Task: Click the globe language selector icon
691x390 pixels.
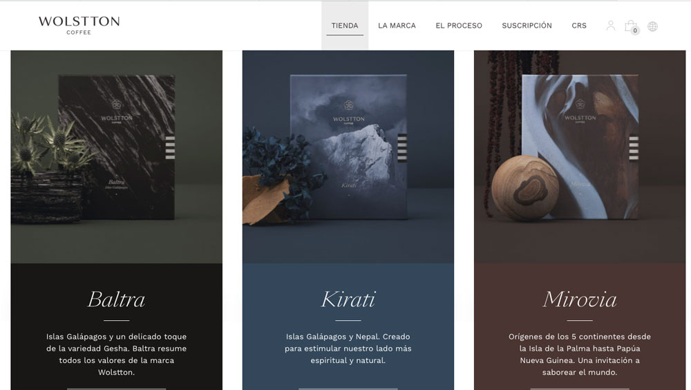Action: coord(653,26)
